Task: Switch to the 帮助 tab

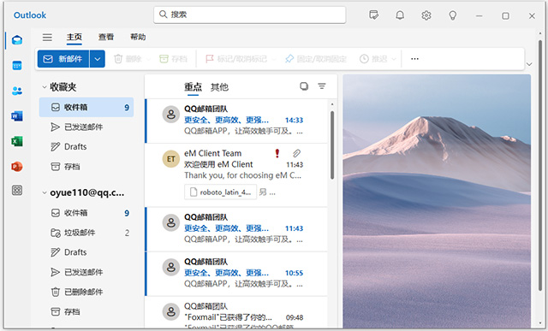Action: click(138, 37)
